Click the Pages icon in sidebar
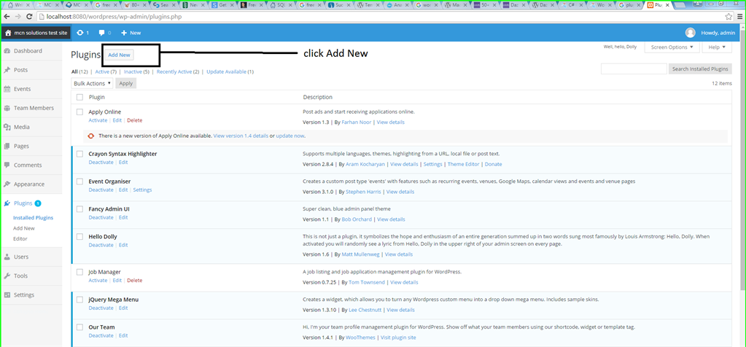Viewport: 746px width, 347px height. coord(7,146)
